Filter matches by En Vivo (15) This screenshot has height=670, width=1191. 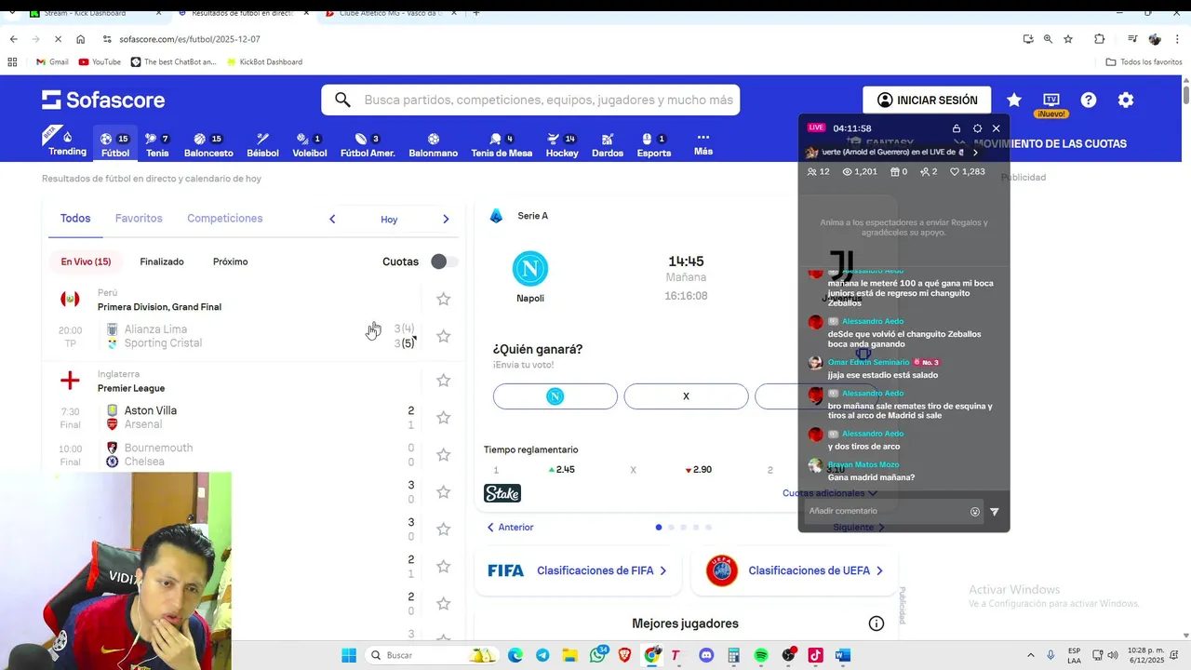86,261
